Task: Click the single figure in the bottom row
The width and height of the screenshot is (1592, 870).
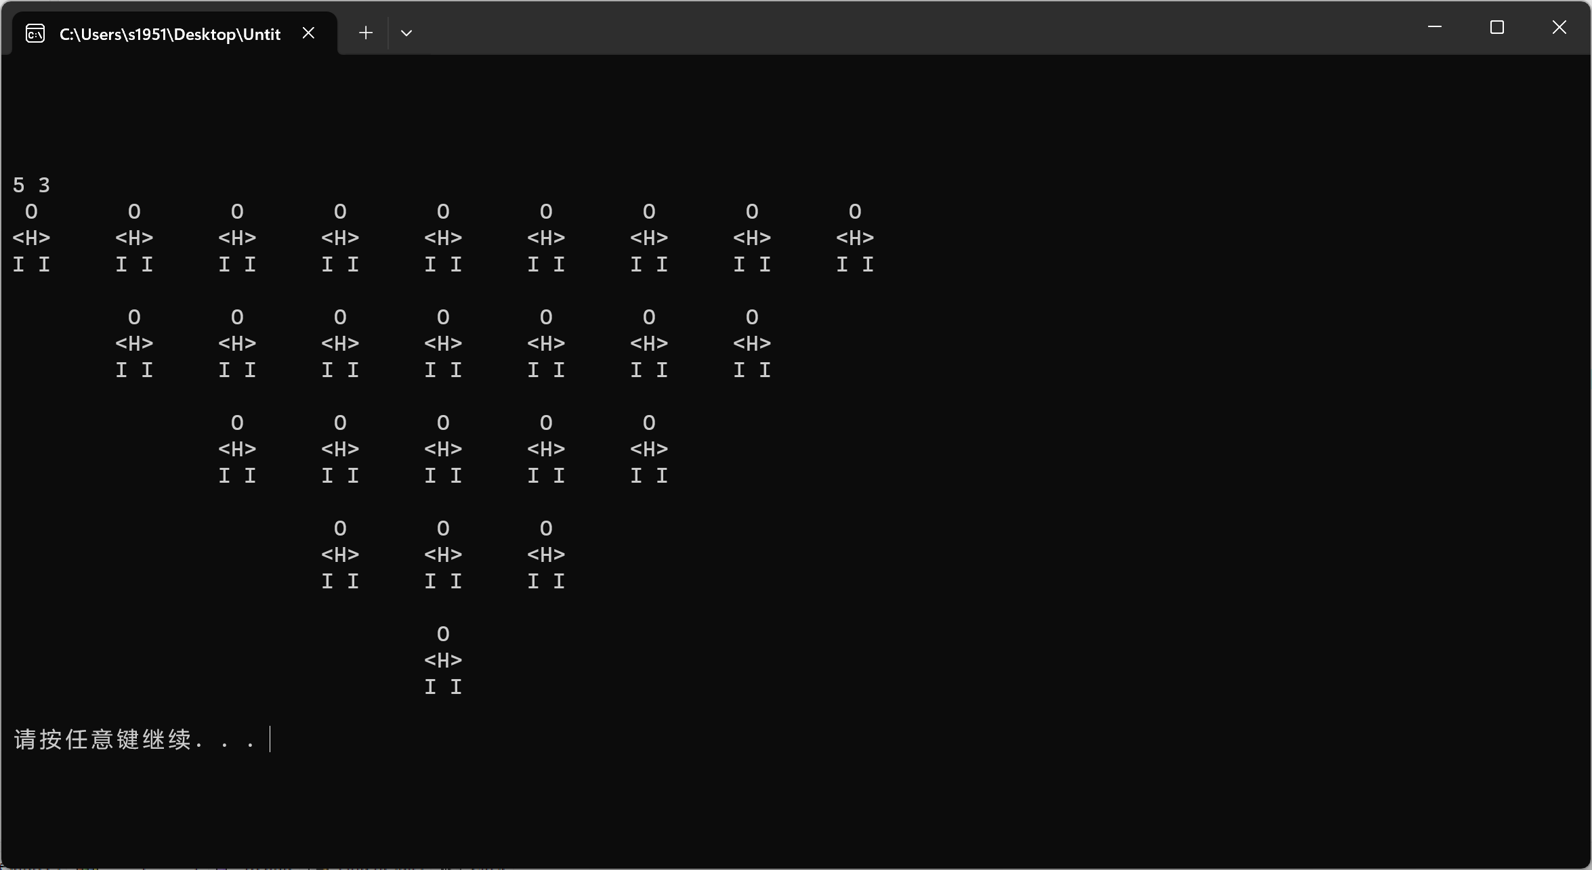Action: click(x=443, y=660)
